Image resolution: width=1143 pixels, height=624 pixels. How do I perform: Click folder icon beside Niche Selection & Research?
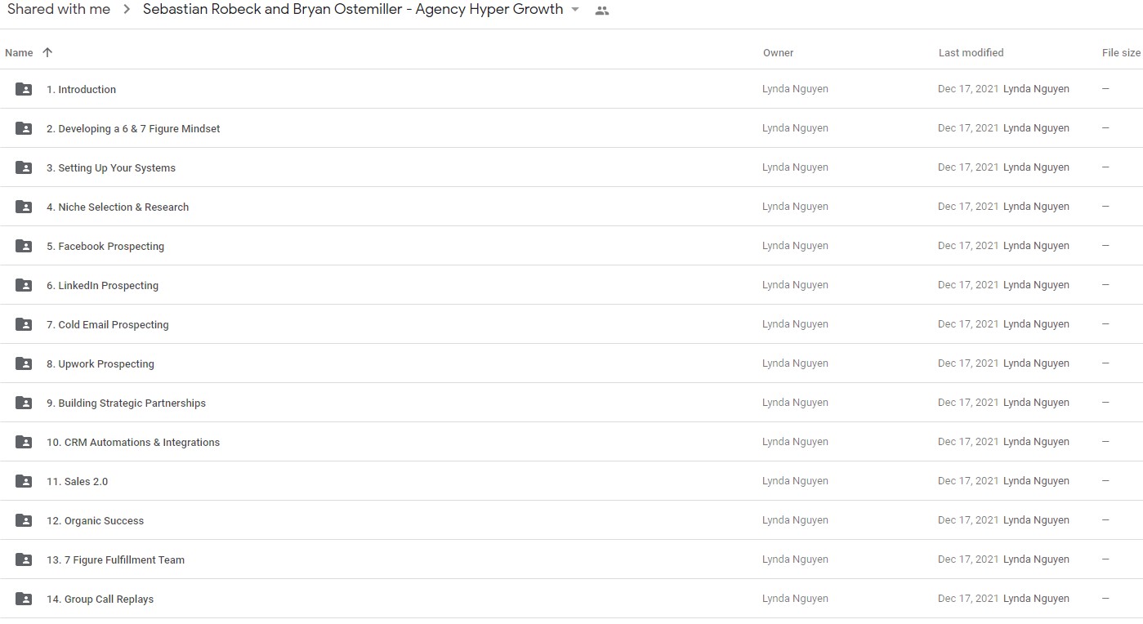(x=24, y=207)
